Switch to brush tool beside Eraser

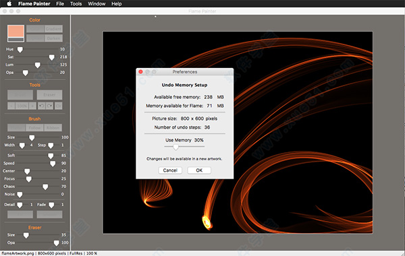[x=20, y=94]
